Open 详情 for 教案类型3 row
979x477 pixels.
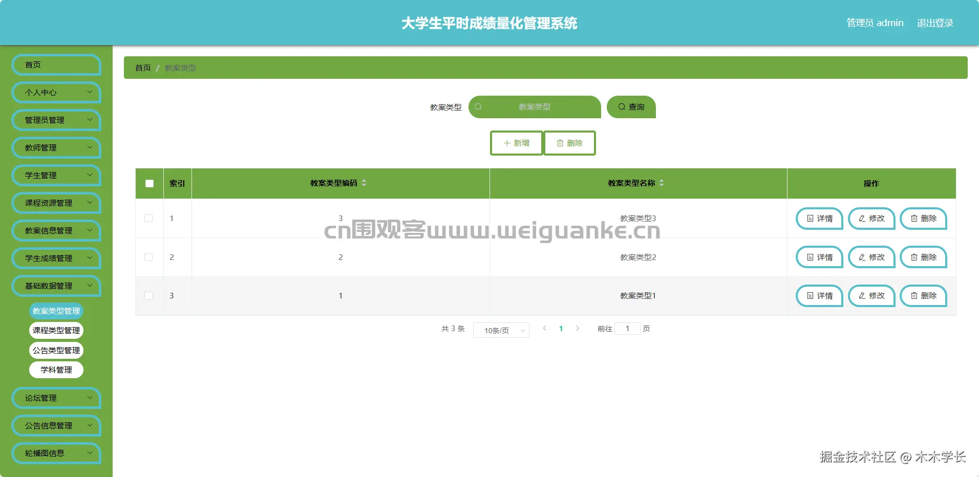click(x=819, y=219)
